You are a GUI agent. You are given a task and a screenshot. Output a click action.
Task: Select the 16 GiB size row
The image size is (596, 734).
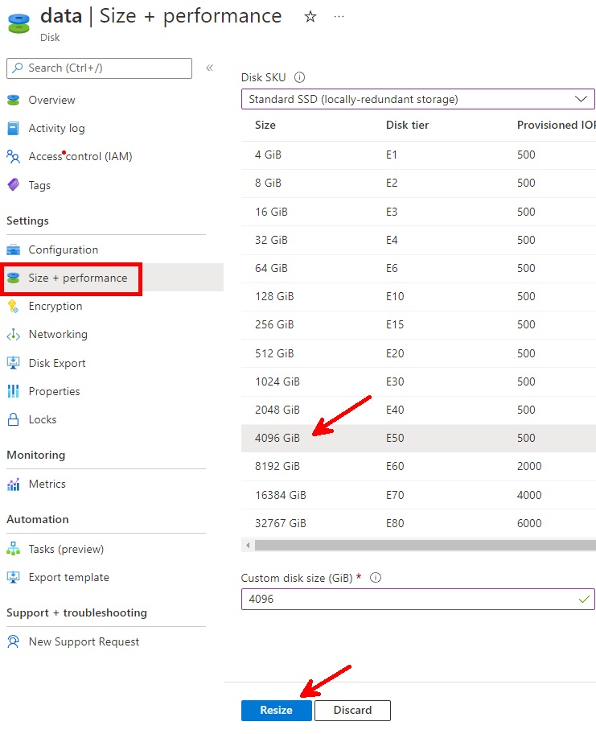(x=418, y=212)
